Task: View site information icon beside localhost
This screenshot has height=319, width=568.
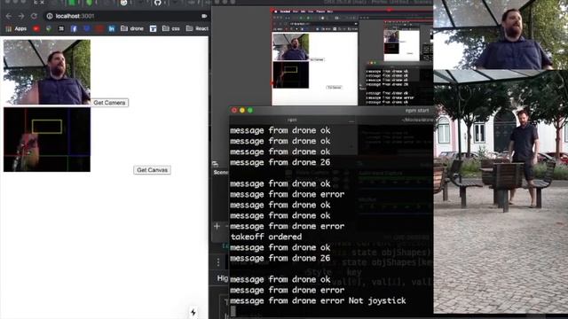Action: click(x=50, y=16)
